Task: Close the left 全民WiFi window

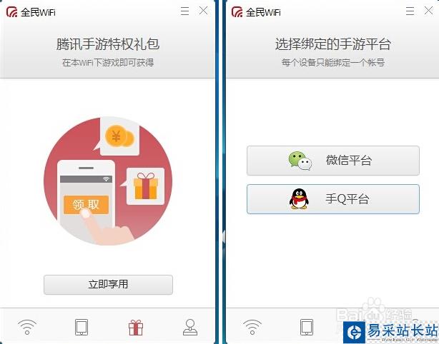Action: pos(204,11)
